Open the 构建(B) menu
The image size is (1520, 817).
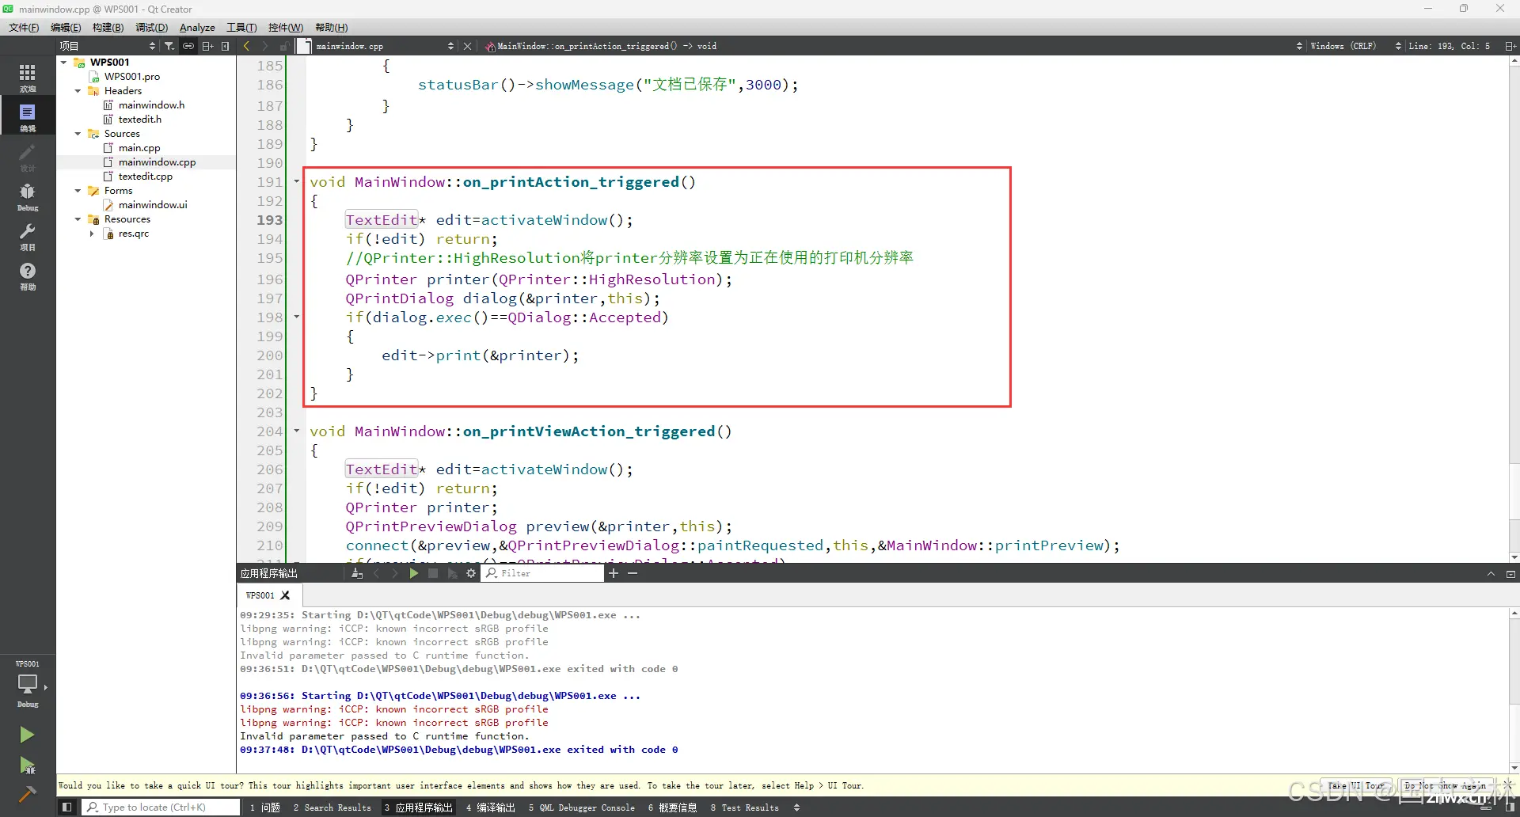(x=108, y=28)
